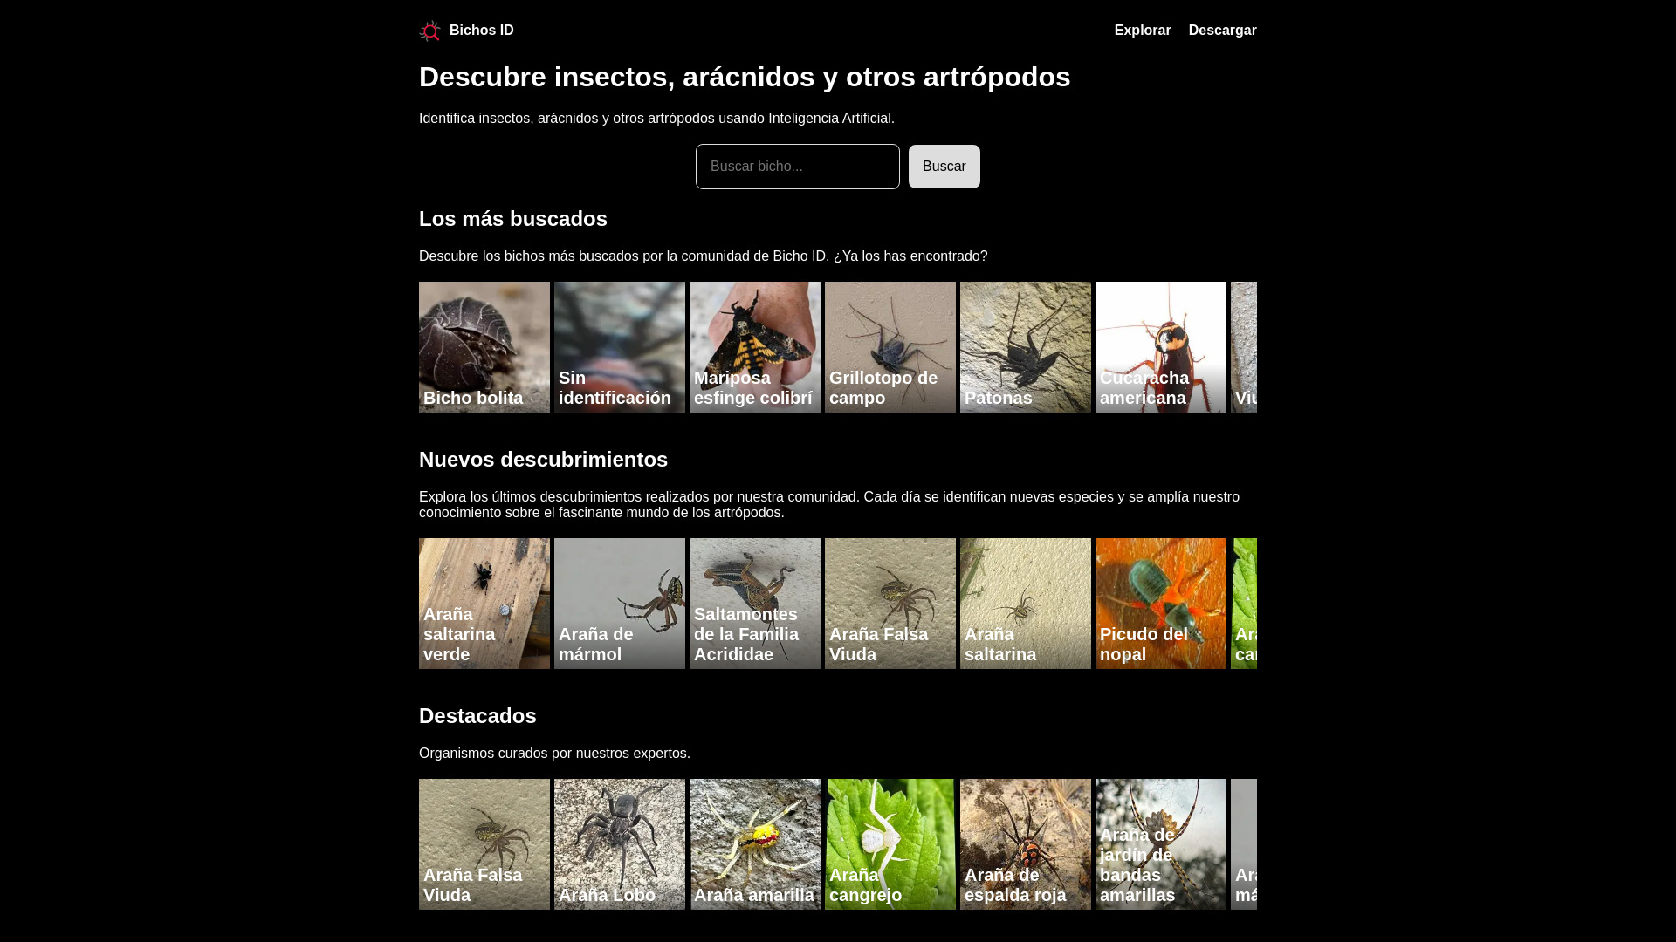This screenshot has height=942, width=1676.
Task: Select the Araña Lobo featured card
Action: (619, 843)
